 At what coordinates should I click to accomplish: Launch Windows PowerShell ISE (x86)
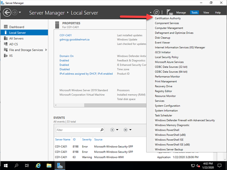[x=172, y=145]
